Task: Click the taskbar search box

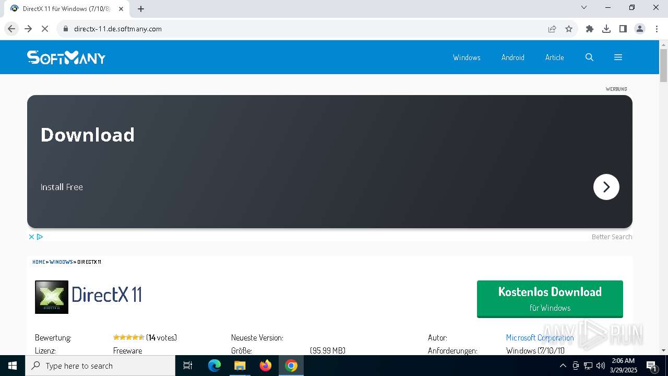Action: (100, 366)
